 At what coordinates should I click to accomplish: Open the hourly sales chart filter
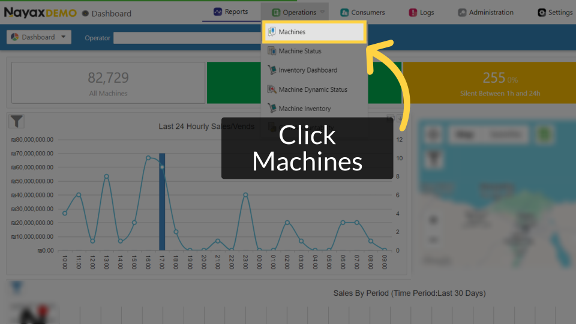tap(17, 121)
